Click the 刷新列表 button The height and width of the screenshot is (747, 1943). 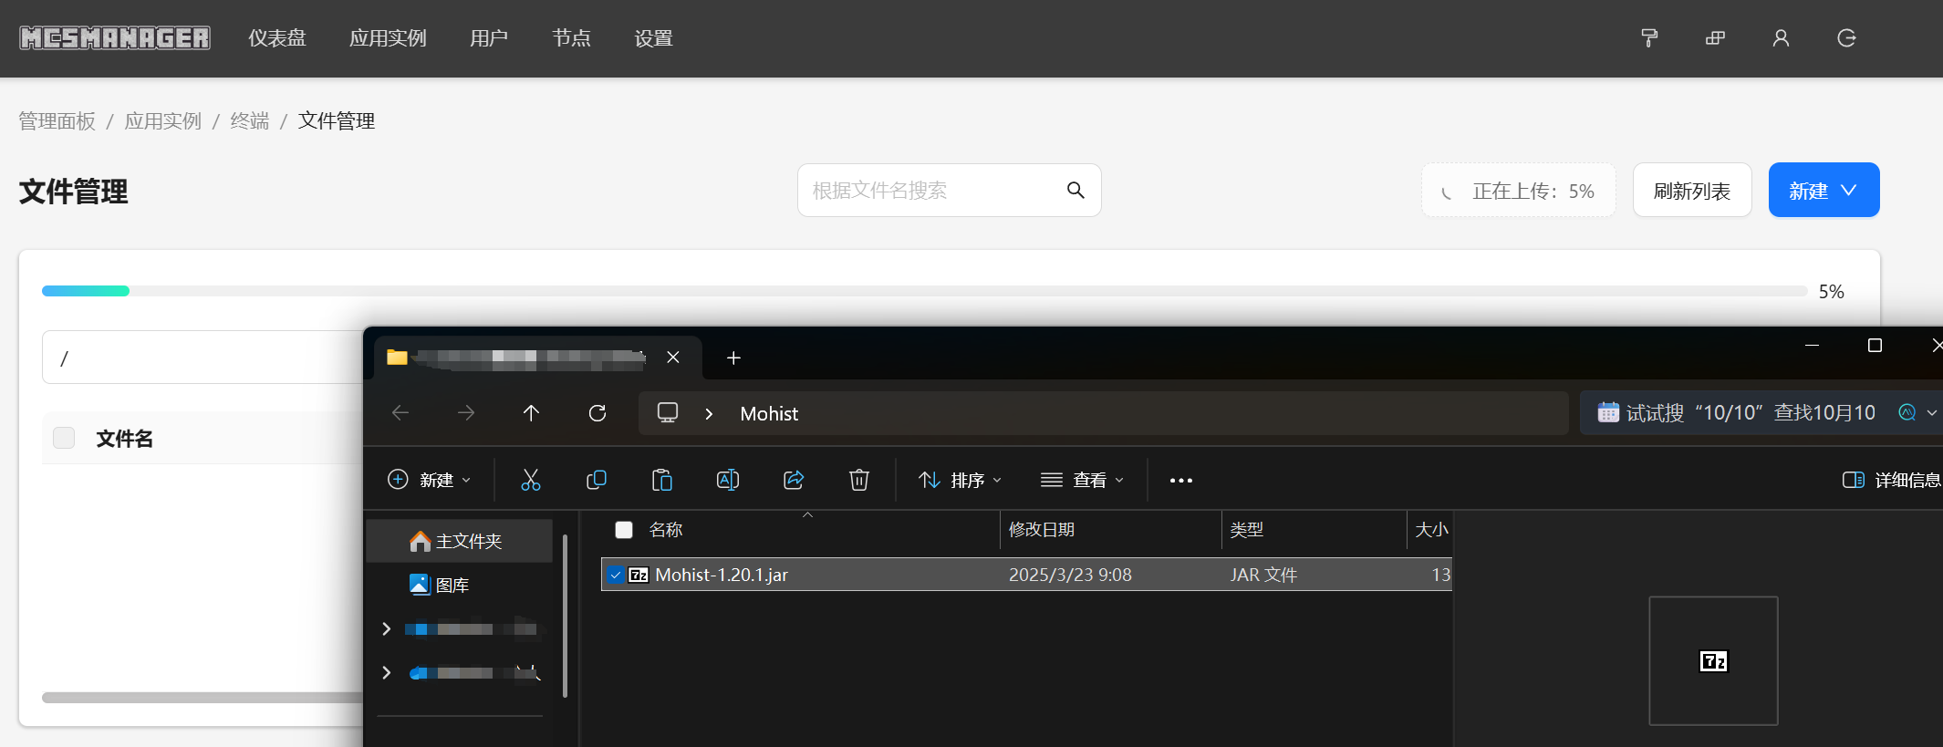pyautogui.click(x=1691, y=191)
